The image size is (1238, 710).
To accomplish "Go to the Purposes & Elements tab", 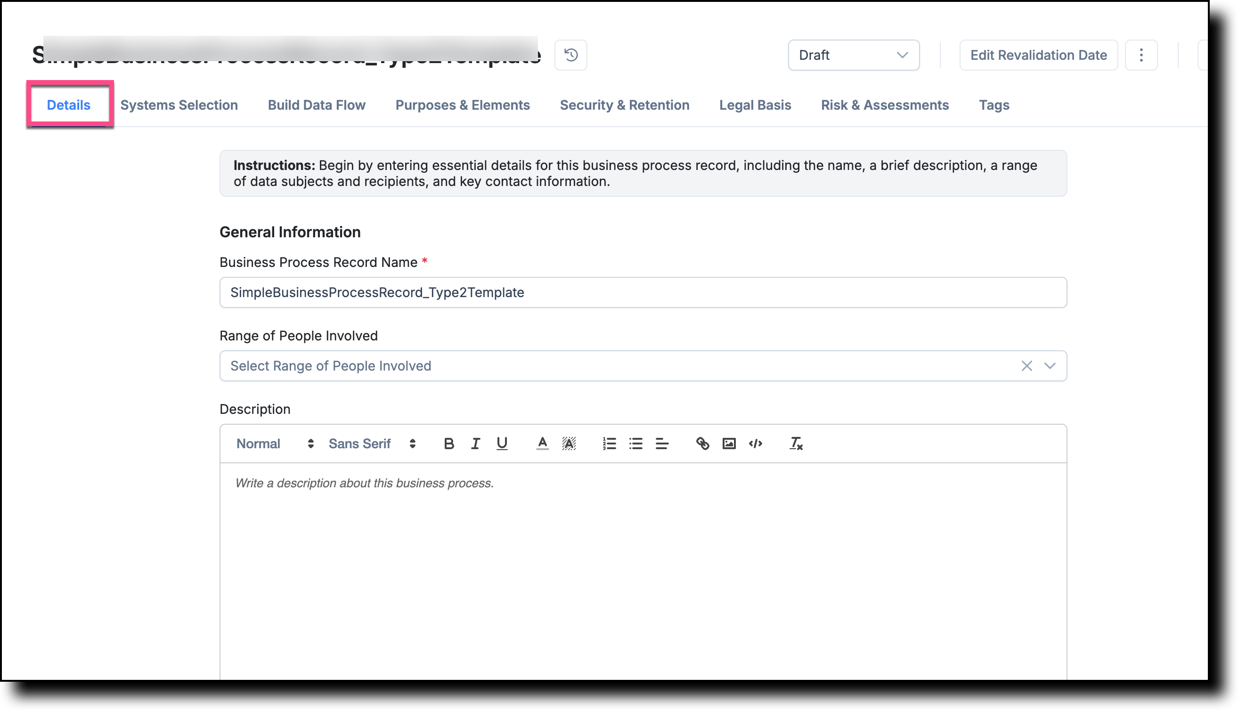I will (x=463, y=105).
